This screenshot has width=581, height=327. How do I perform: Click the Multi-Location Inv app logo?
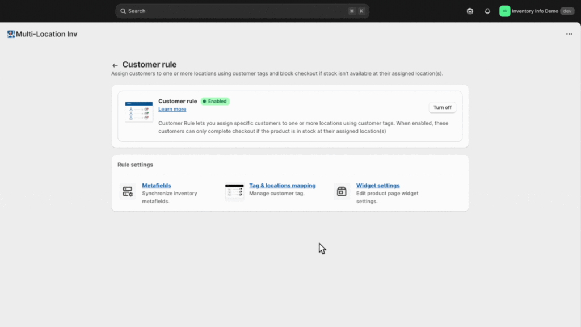point(11,34)
